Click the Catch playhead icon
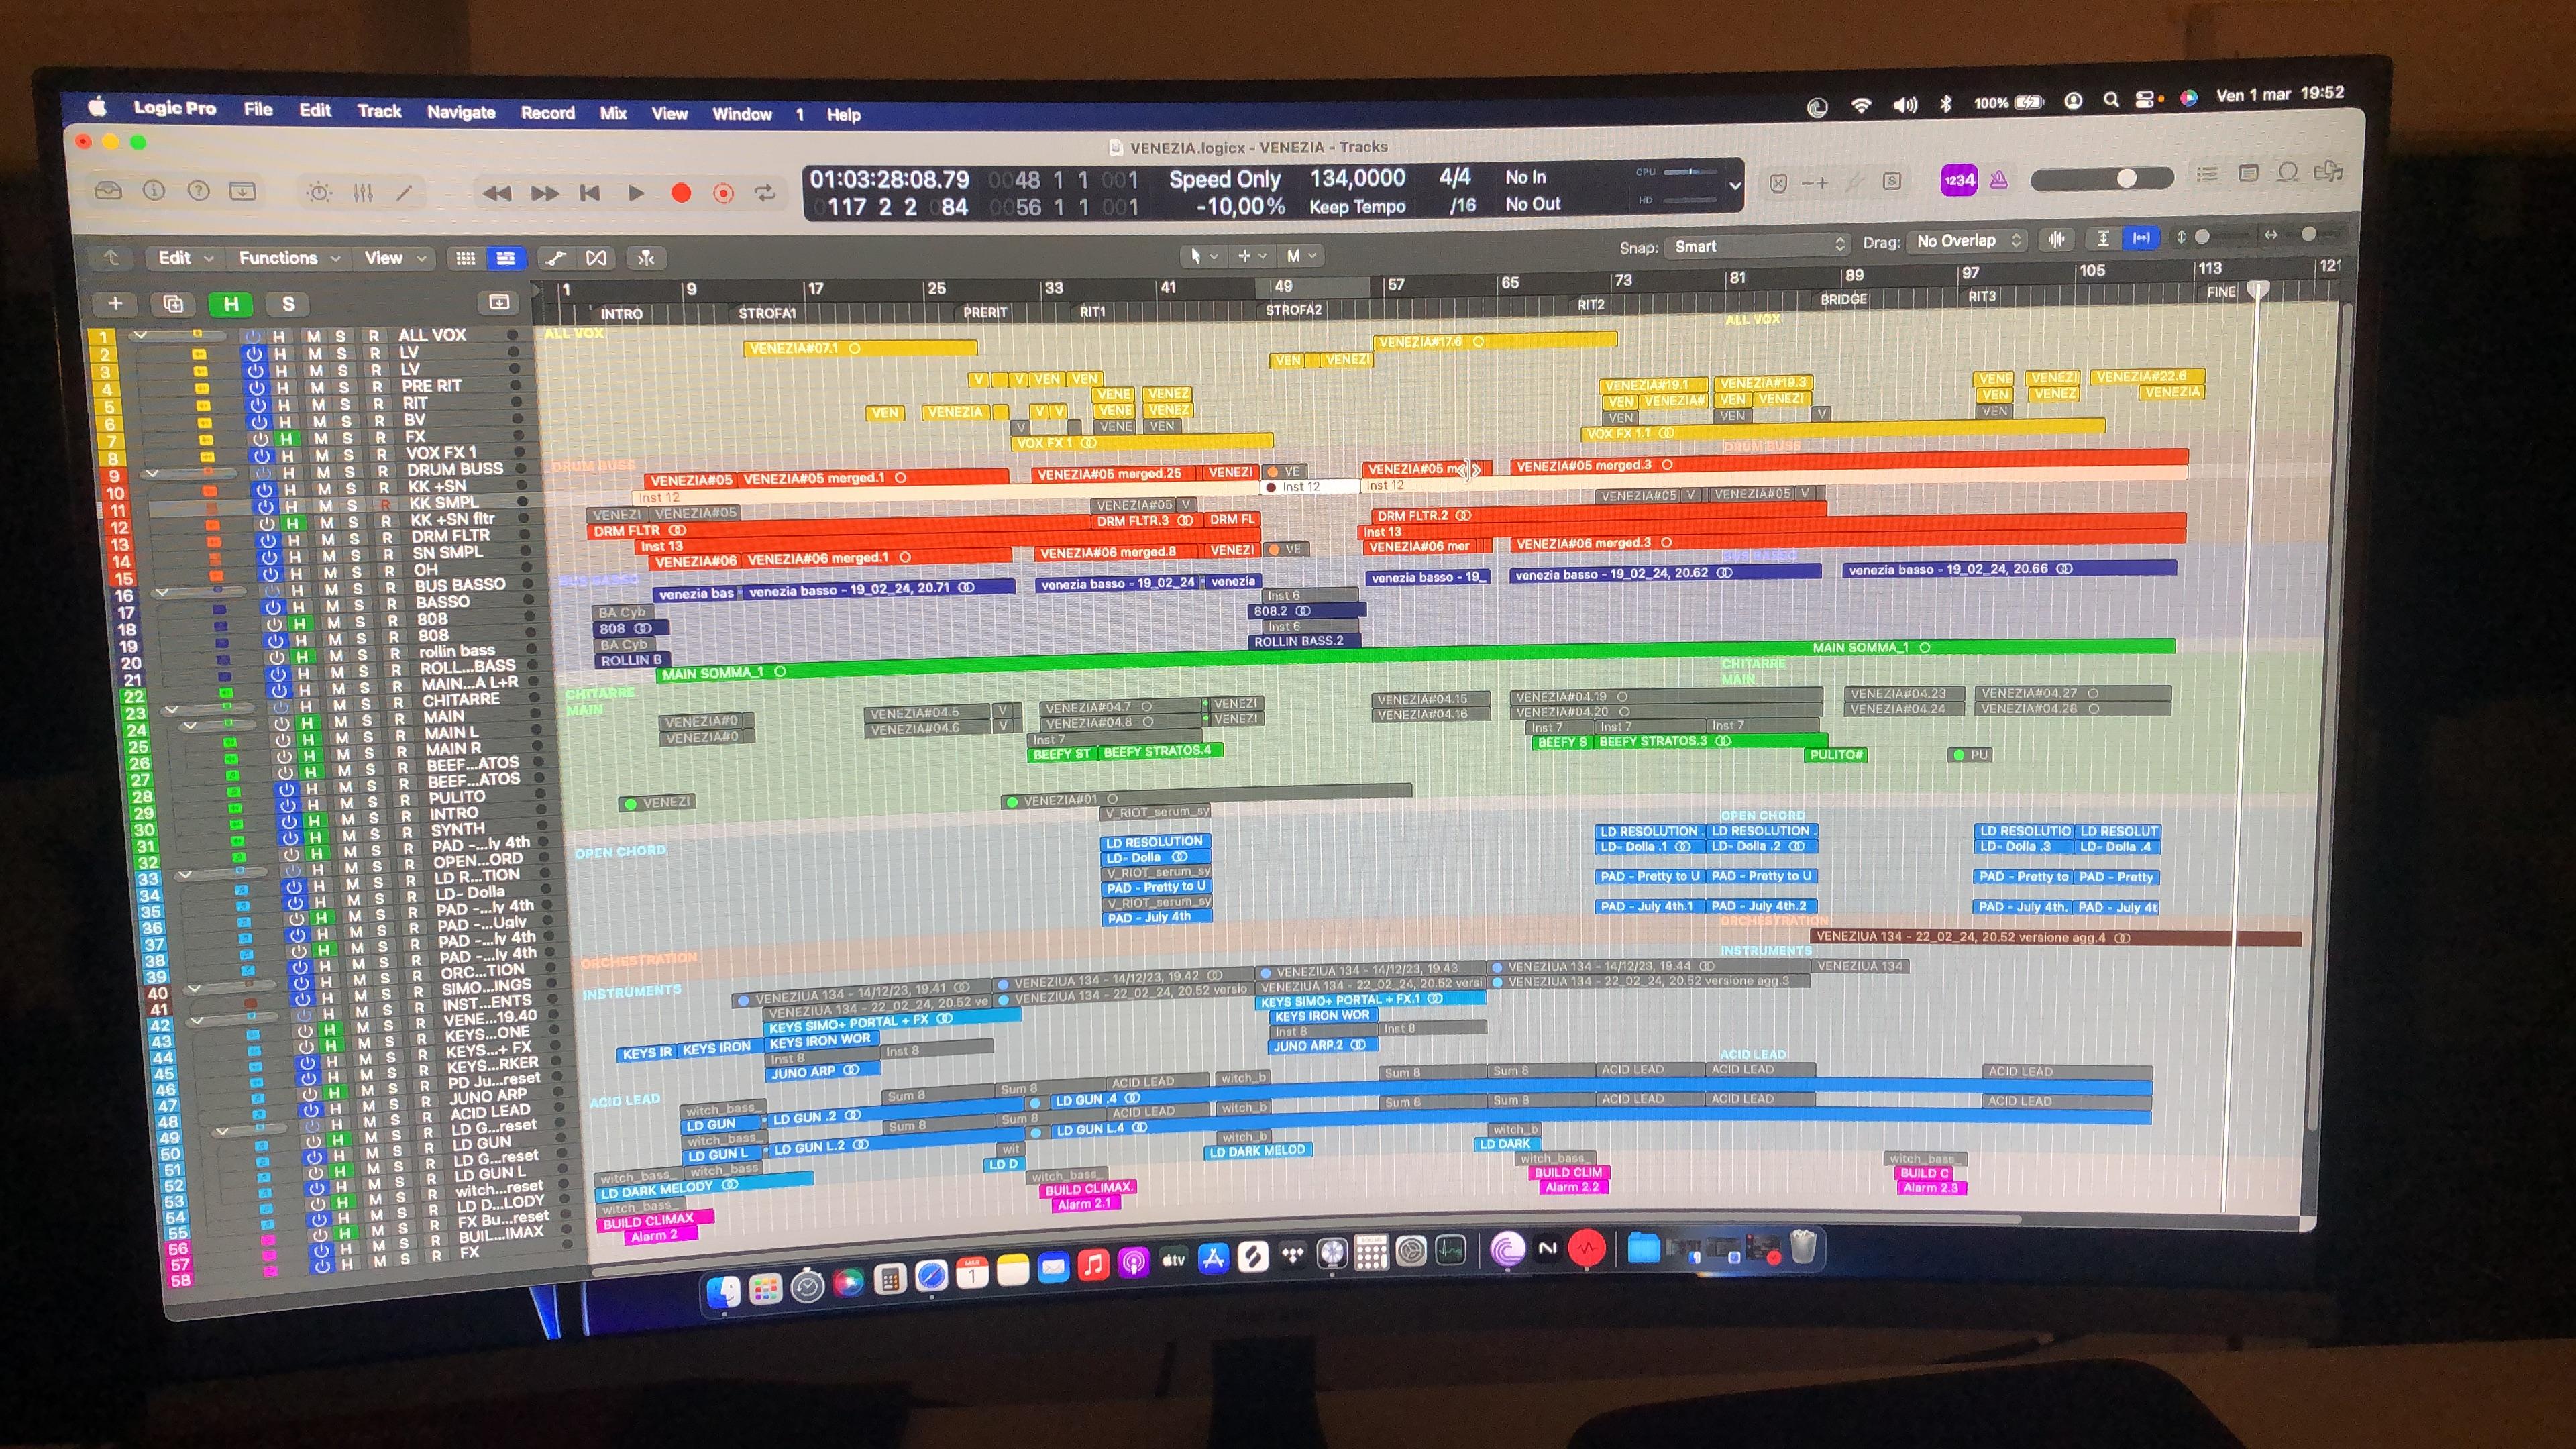 pos(646,258)
